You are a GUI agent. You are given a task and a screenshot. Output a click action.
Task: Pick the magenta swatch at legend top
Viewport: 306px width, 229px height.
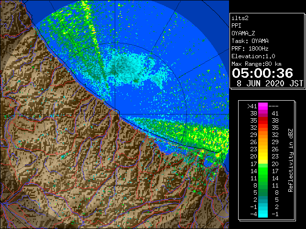[263, 106]
